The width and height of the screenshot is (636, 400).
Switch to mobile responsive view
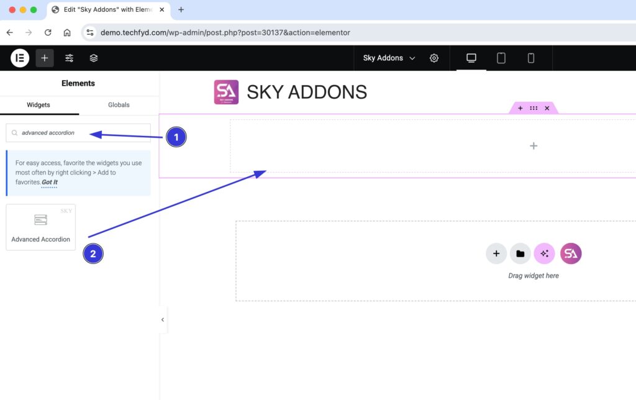pos(531,58)
